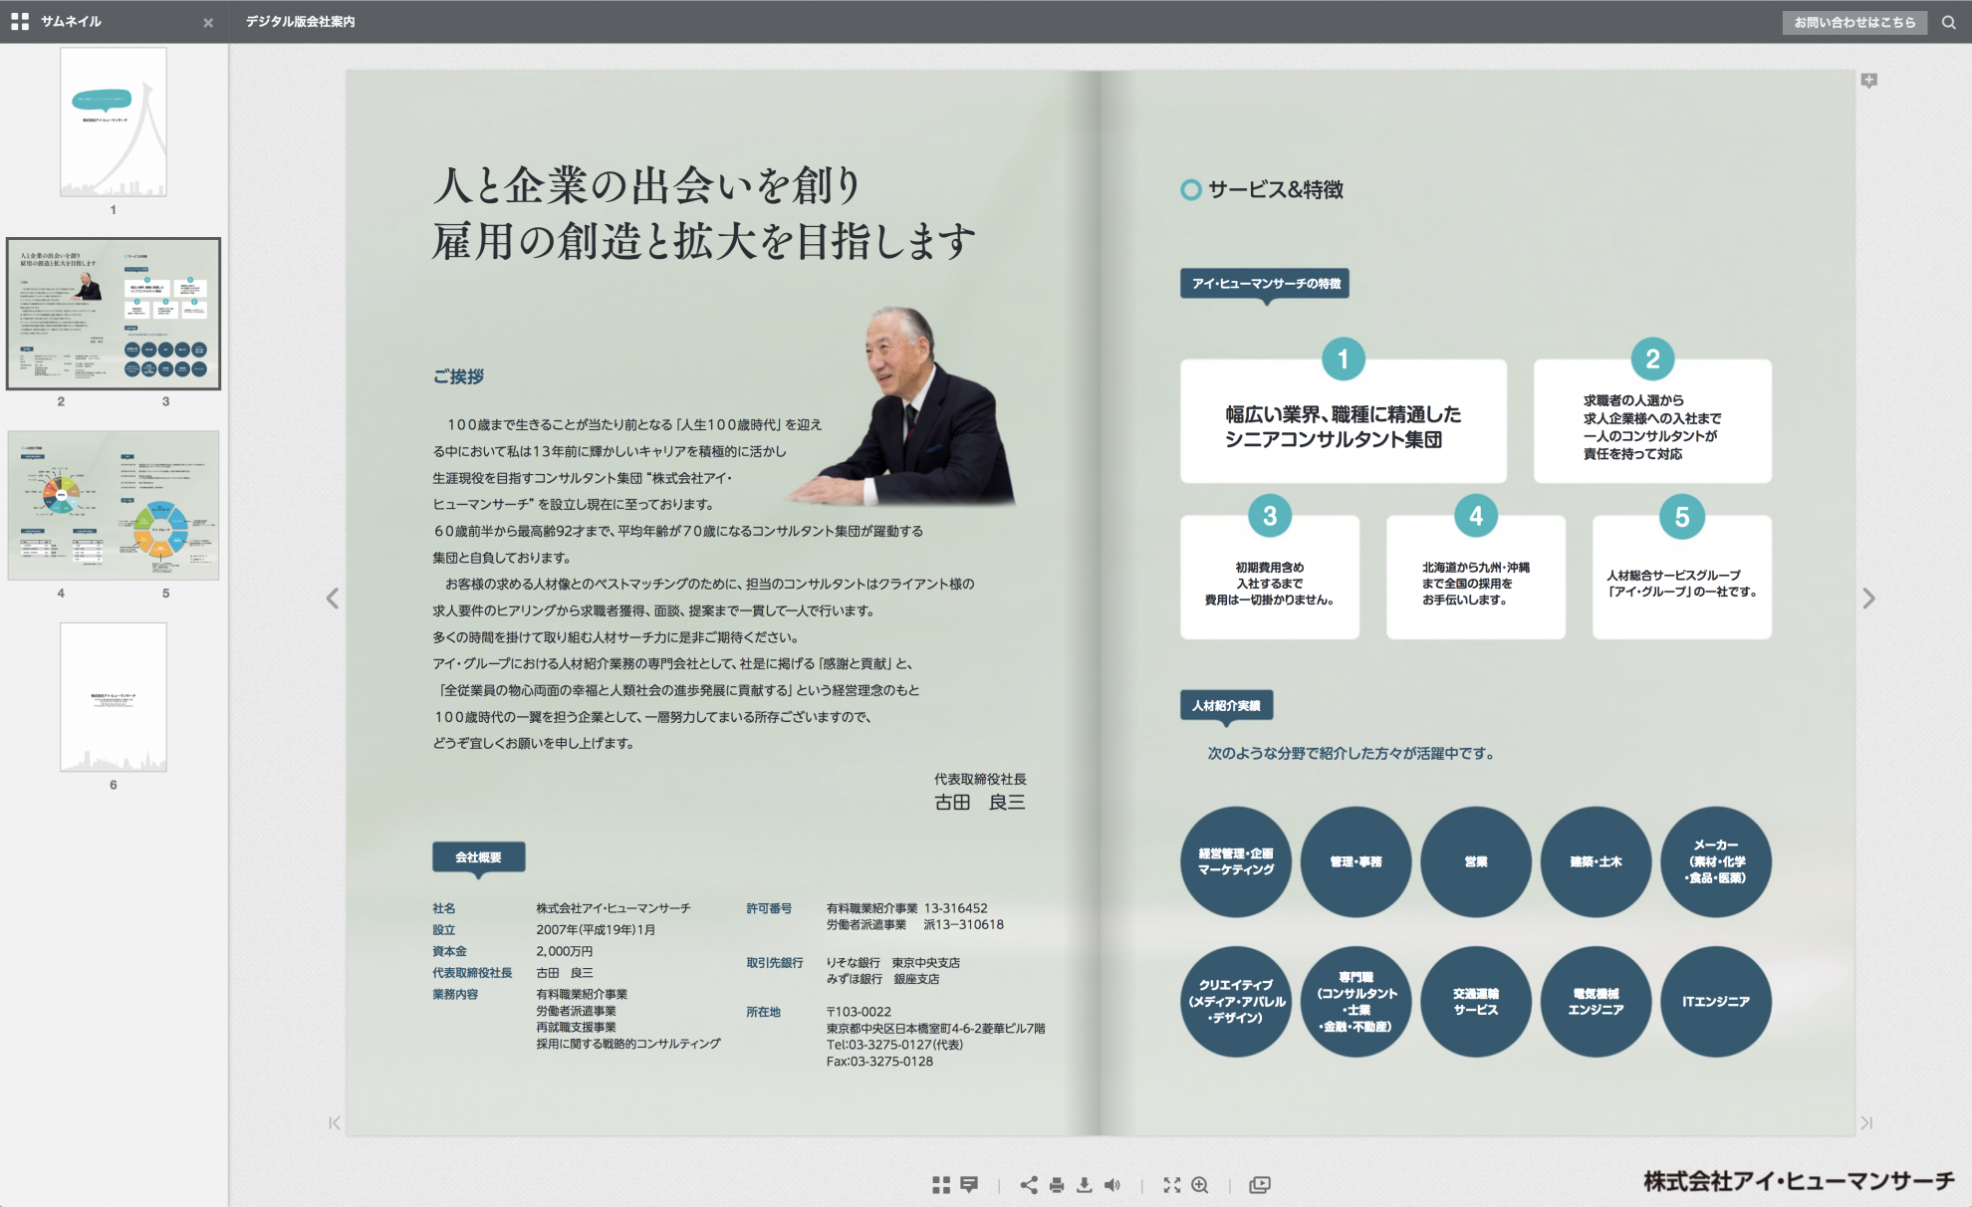Mute the page-flip sound with the speaker icon
The width and height of the screenshot is (1972, 1207).
(1112, 1185)
